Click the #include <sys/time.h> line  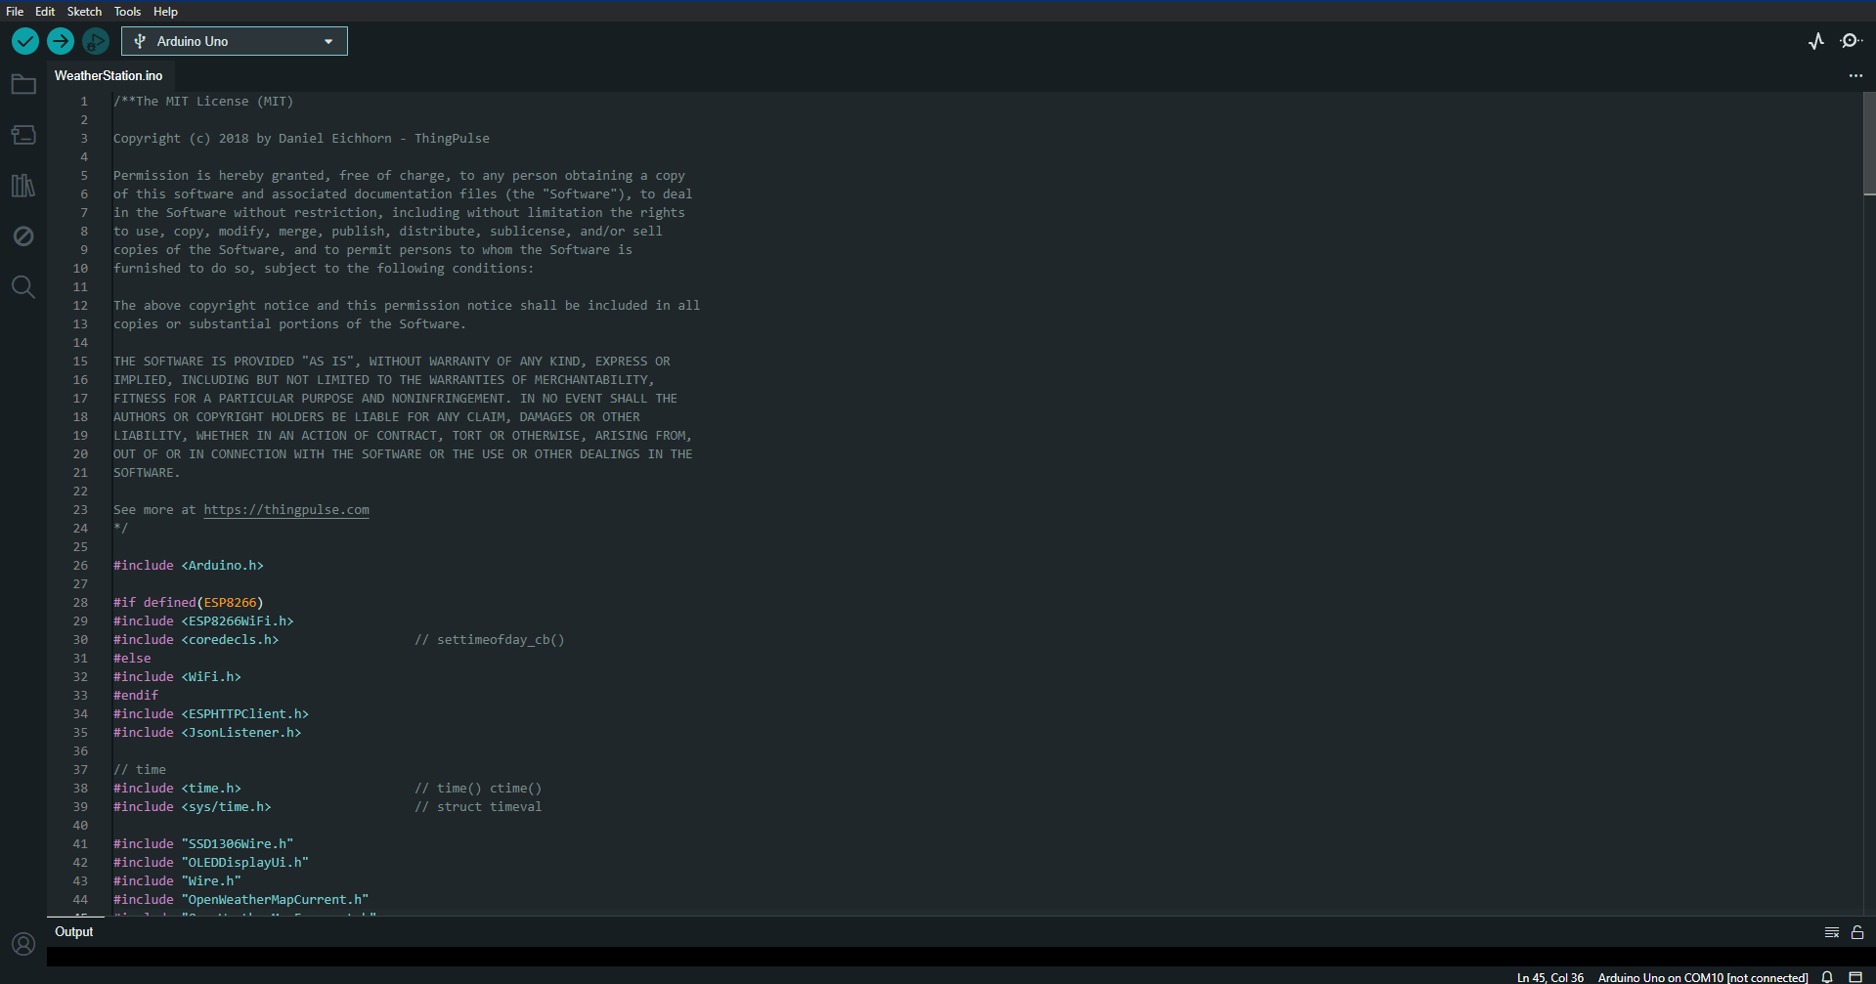[193, 807]
